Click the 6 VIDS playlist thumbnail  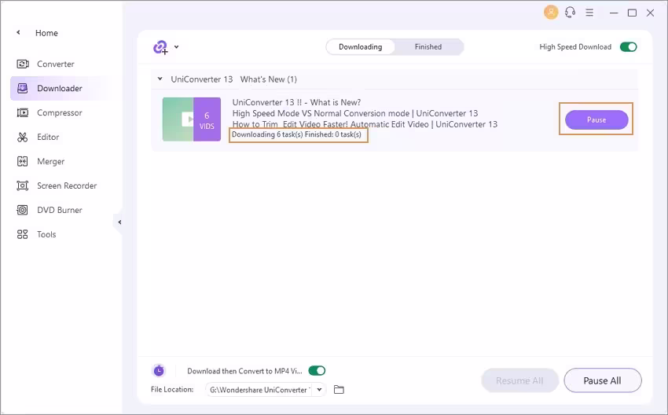coord(192,119)
